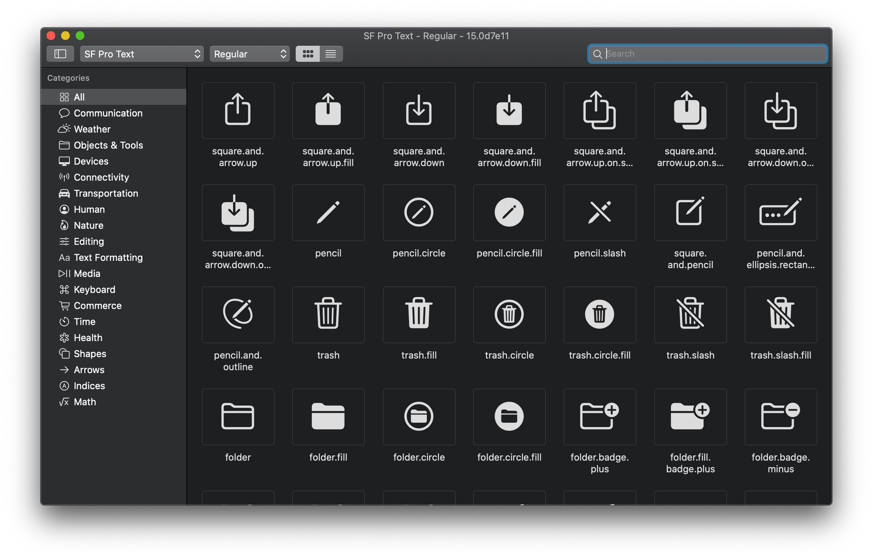Click the trash symbol
Image resolution: width=873 pixels, height=559 pixels.
coord(328,315)
